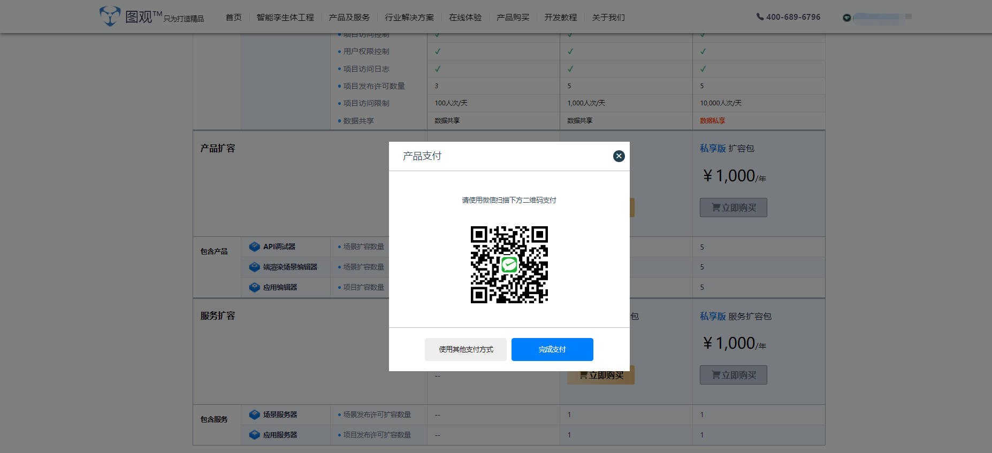
Task: Click the 私享版 link in 服务扩容包 heading
Action: [713, 316]
